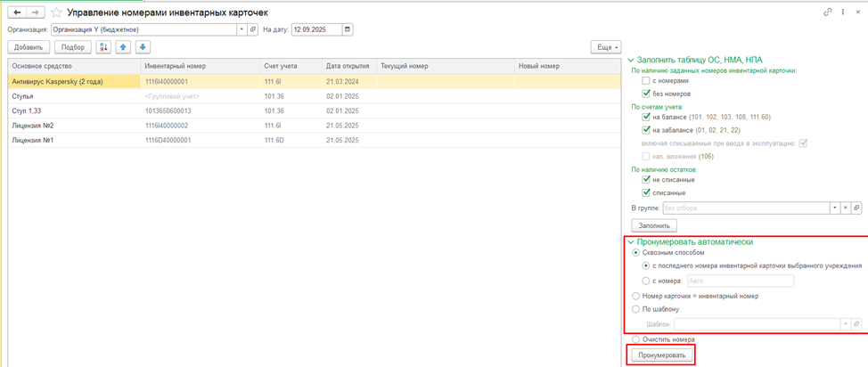Image resolution: width=868 pixels, height=367 pixels.
Task: Uncheck the 'не списанные' checkbox
Action: pyautogui.click(x=645, y=180)
